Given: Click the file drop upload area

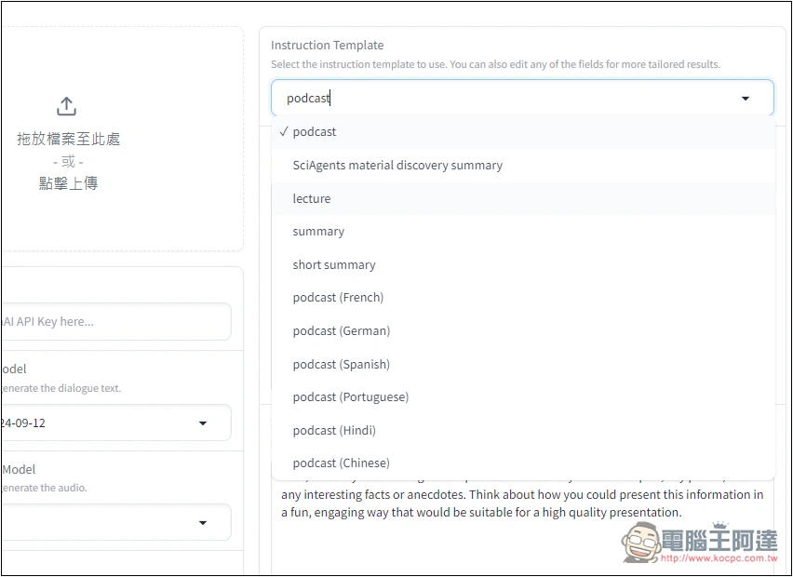Looking at the screenshot, I should 122,139.
